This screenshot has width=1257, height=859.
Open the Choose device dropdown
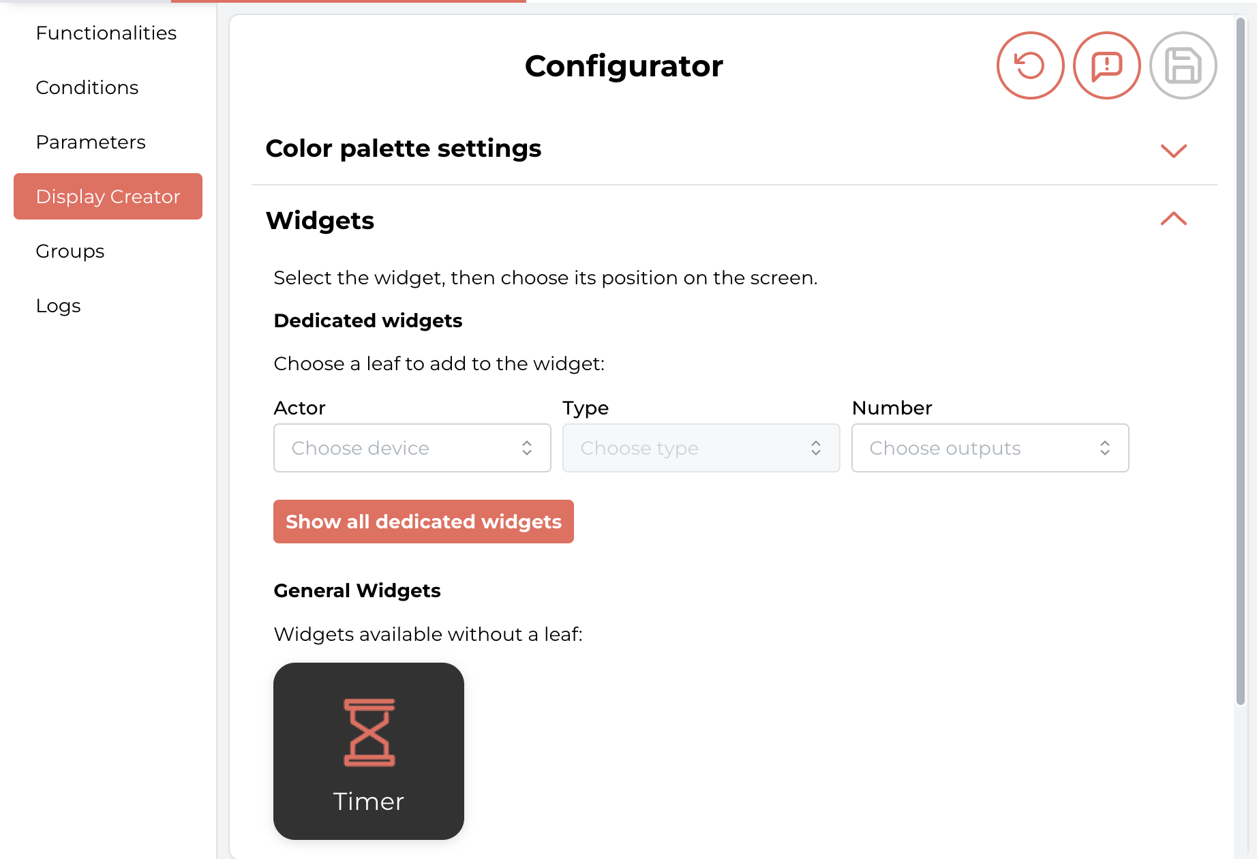[x=412, y=448]
